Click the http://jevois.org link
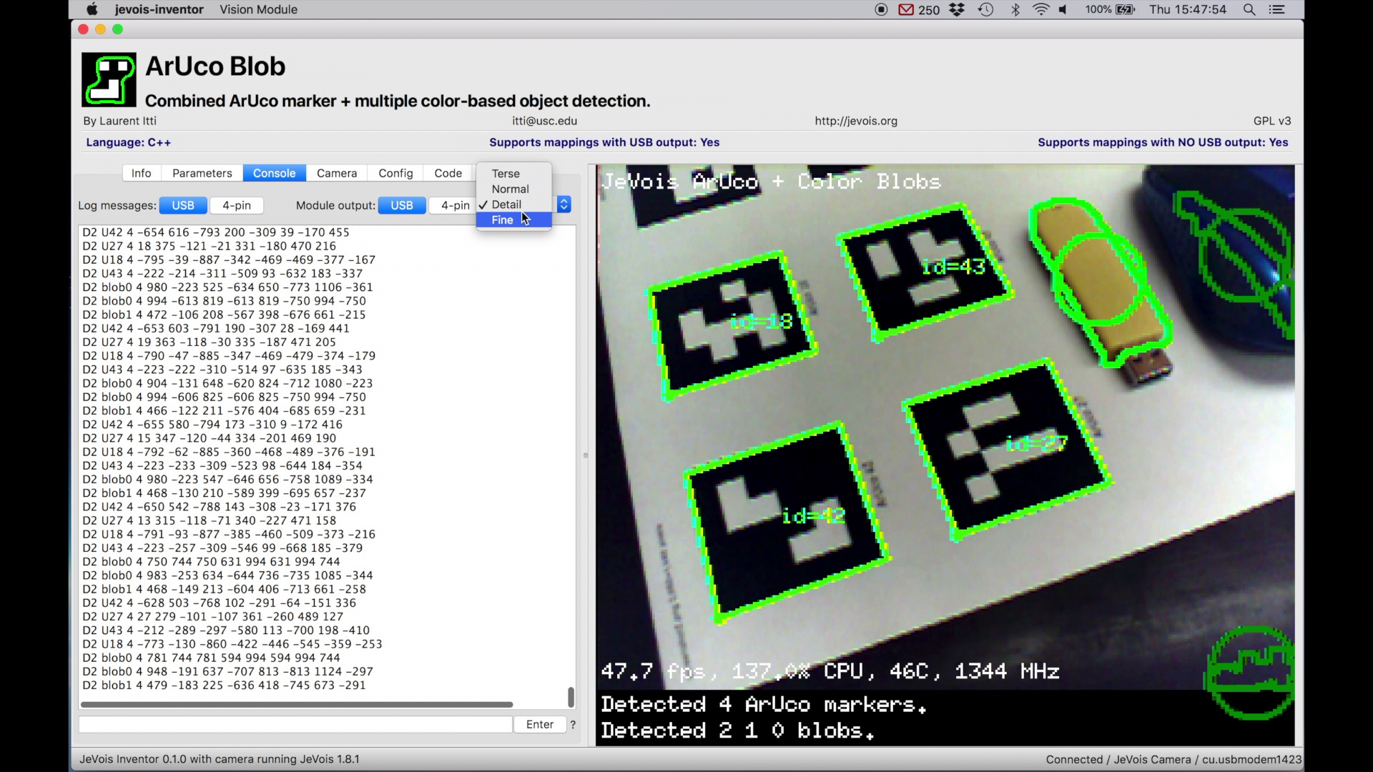This screenshot has width=1373, height=772. 856,122
